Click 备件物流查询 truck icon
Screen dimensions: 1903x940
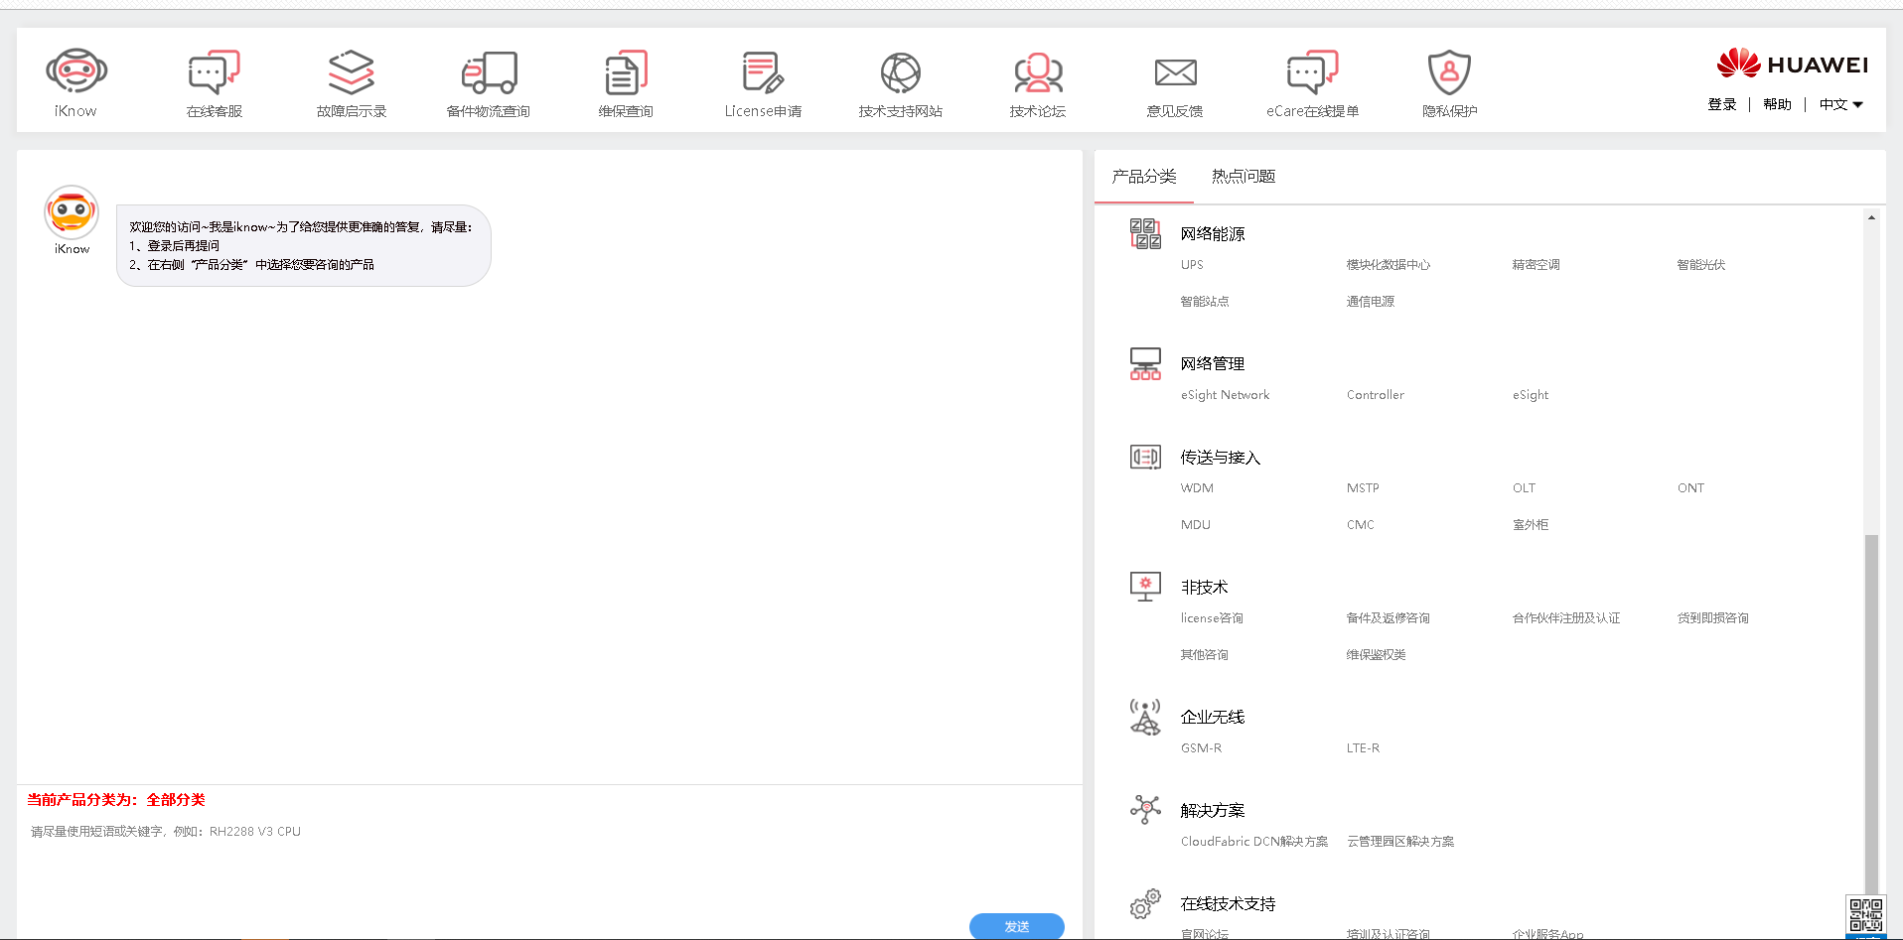pos(489,71)
